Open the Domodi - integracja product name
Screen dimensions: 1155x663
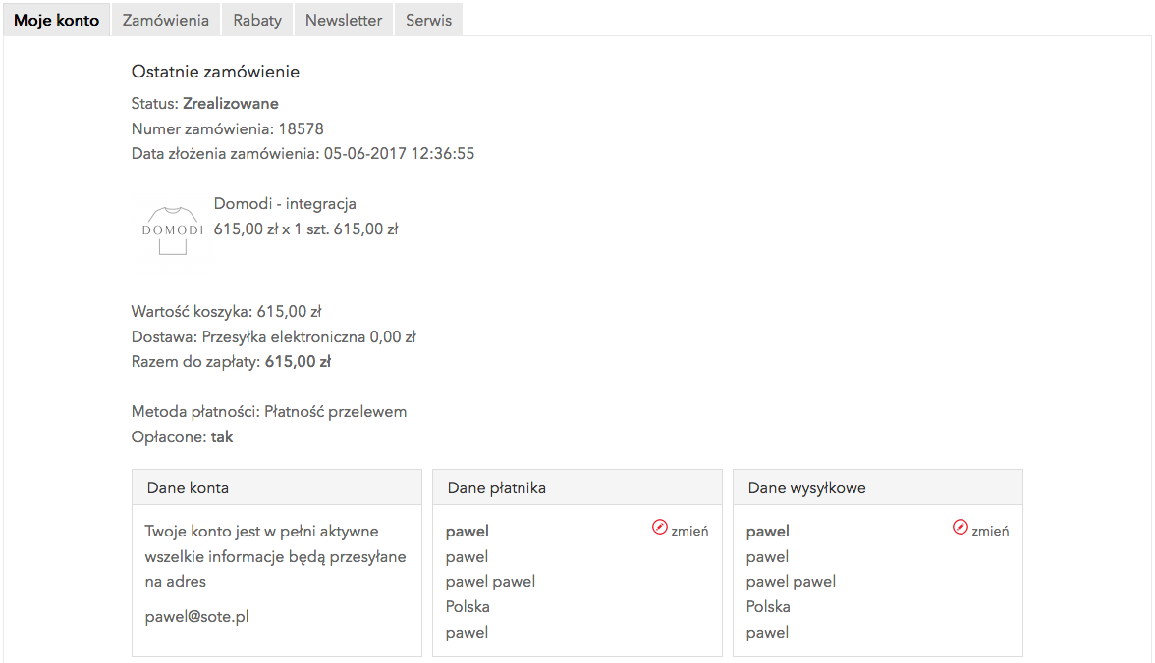coord(285,203)
